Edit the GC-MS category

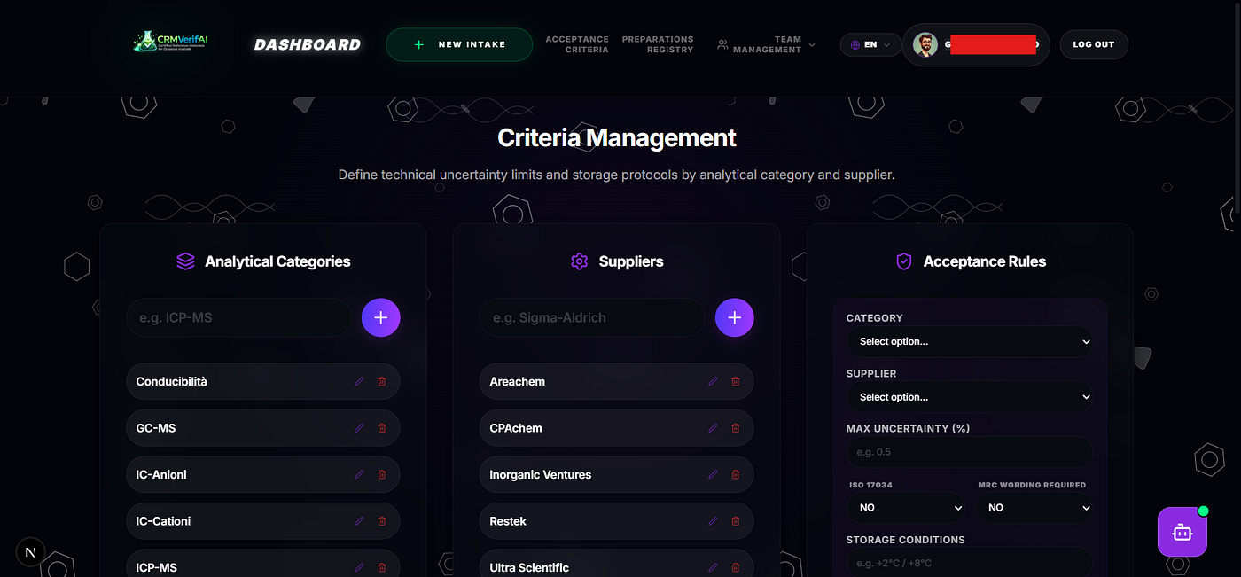pos(359,428)
